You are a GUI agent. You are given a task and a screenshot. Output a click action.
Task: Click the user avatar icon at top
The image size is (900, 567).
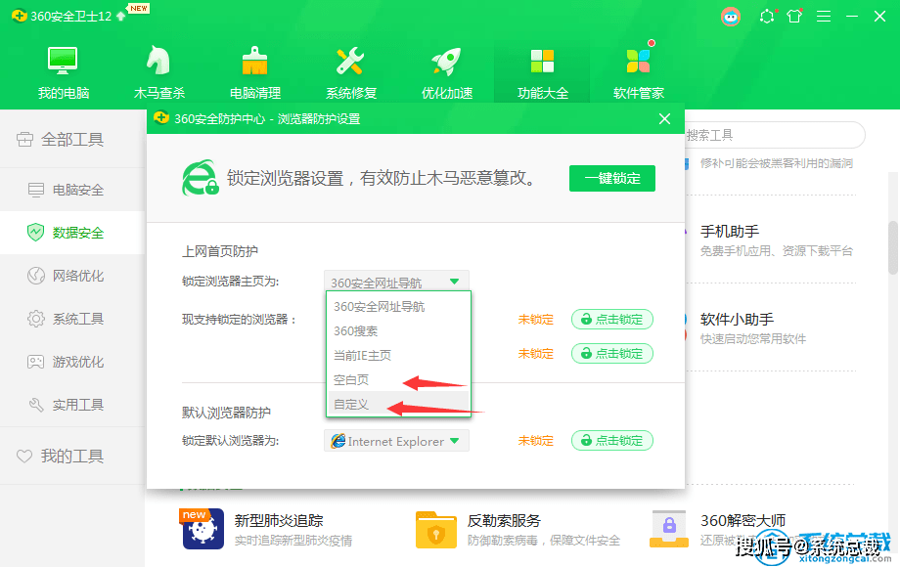pos(731,17)
